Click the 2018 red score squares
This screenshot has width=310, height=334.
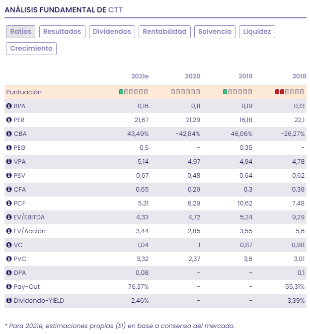coord(280,92)
